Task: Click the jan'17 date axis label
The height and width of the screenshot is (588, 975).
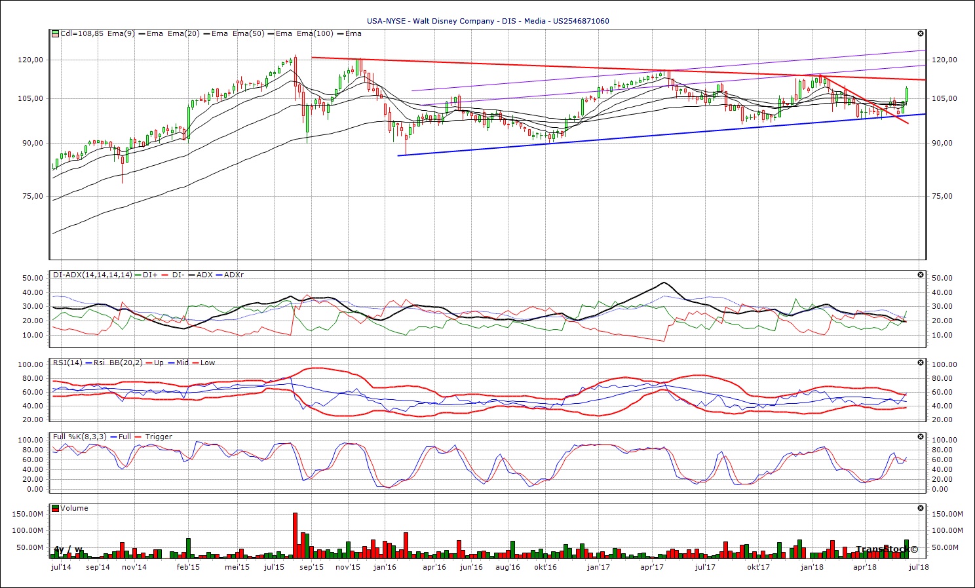Action: click(598, 567)
